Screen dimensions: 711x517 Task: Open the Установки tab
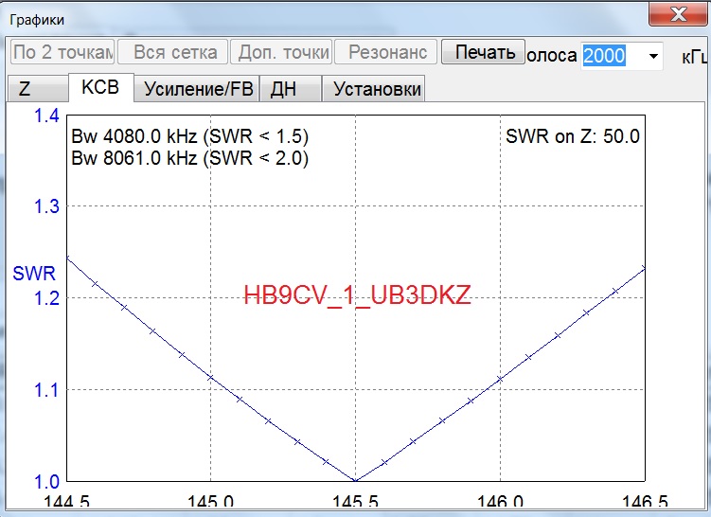[373, 89]
